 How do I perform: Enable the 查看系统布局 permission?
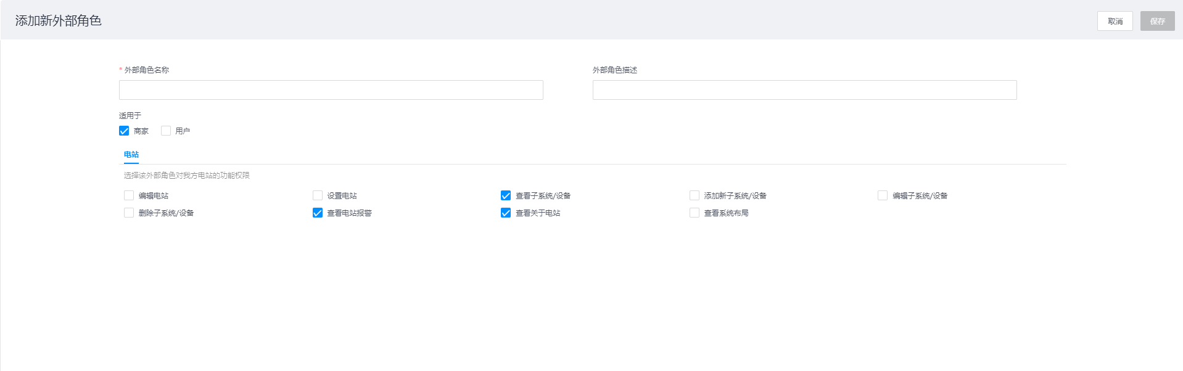[x=695, y=213]
